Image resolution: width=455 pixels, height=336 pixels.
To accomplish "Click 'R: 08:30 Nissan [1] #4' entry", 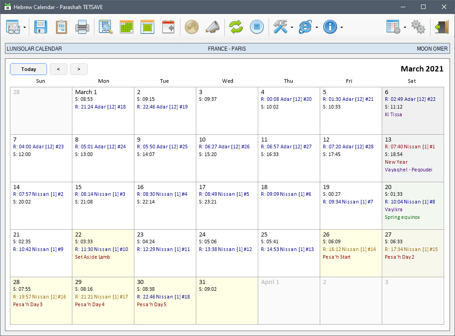I will pos(162,194).
